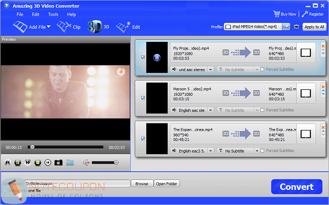
Task: Click the preview video area
Action: click(x=65, y=92)
